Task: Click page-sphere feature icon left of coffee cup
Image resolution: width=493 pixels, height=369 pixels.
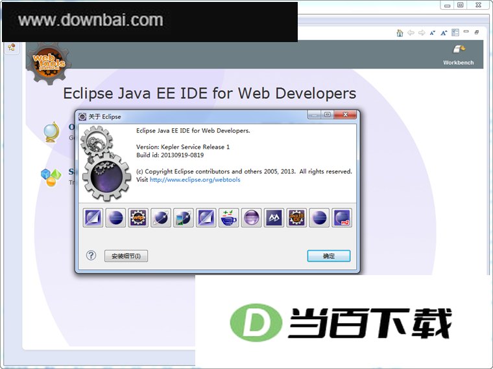Action: tap(206, 218)
